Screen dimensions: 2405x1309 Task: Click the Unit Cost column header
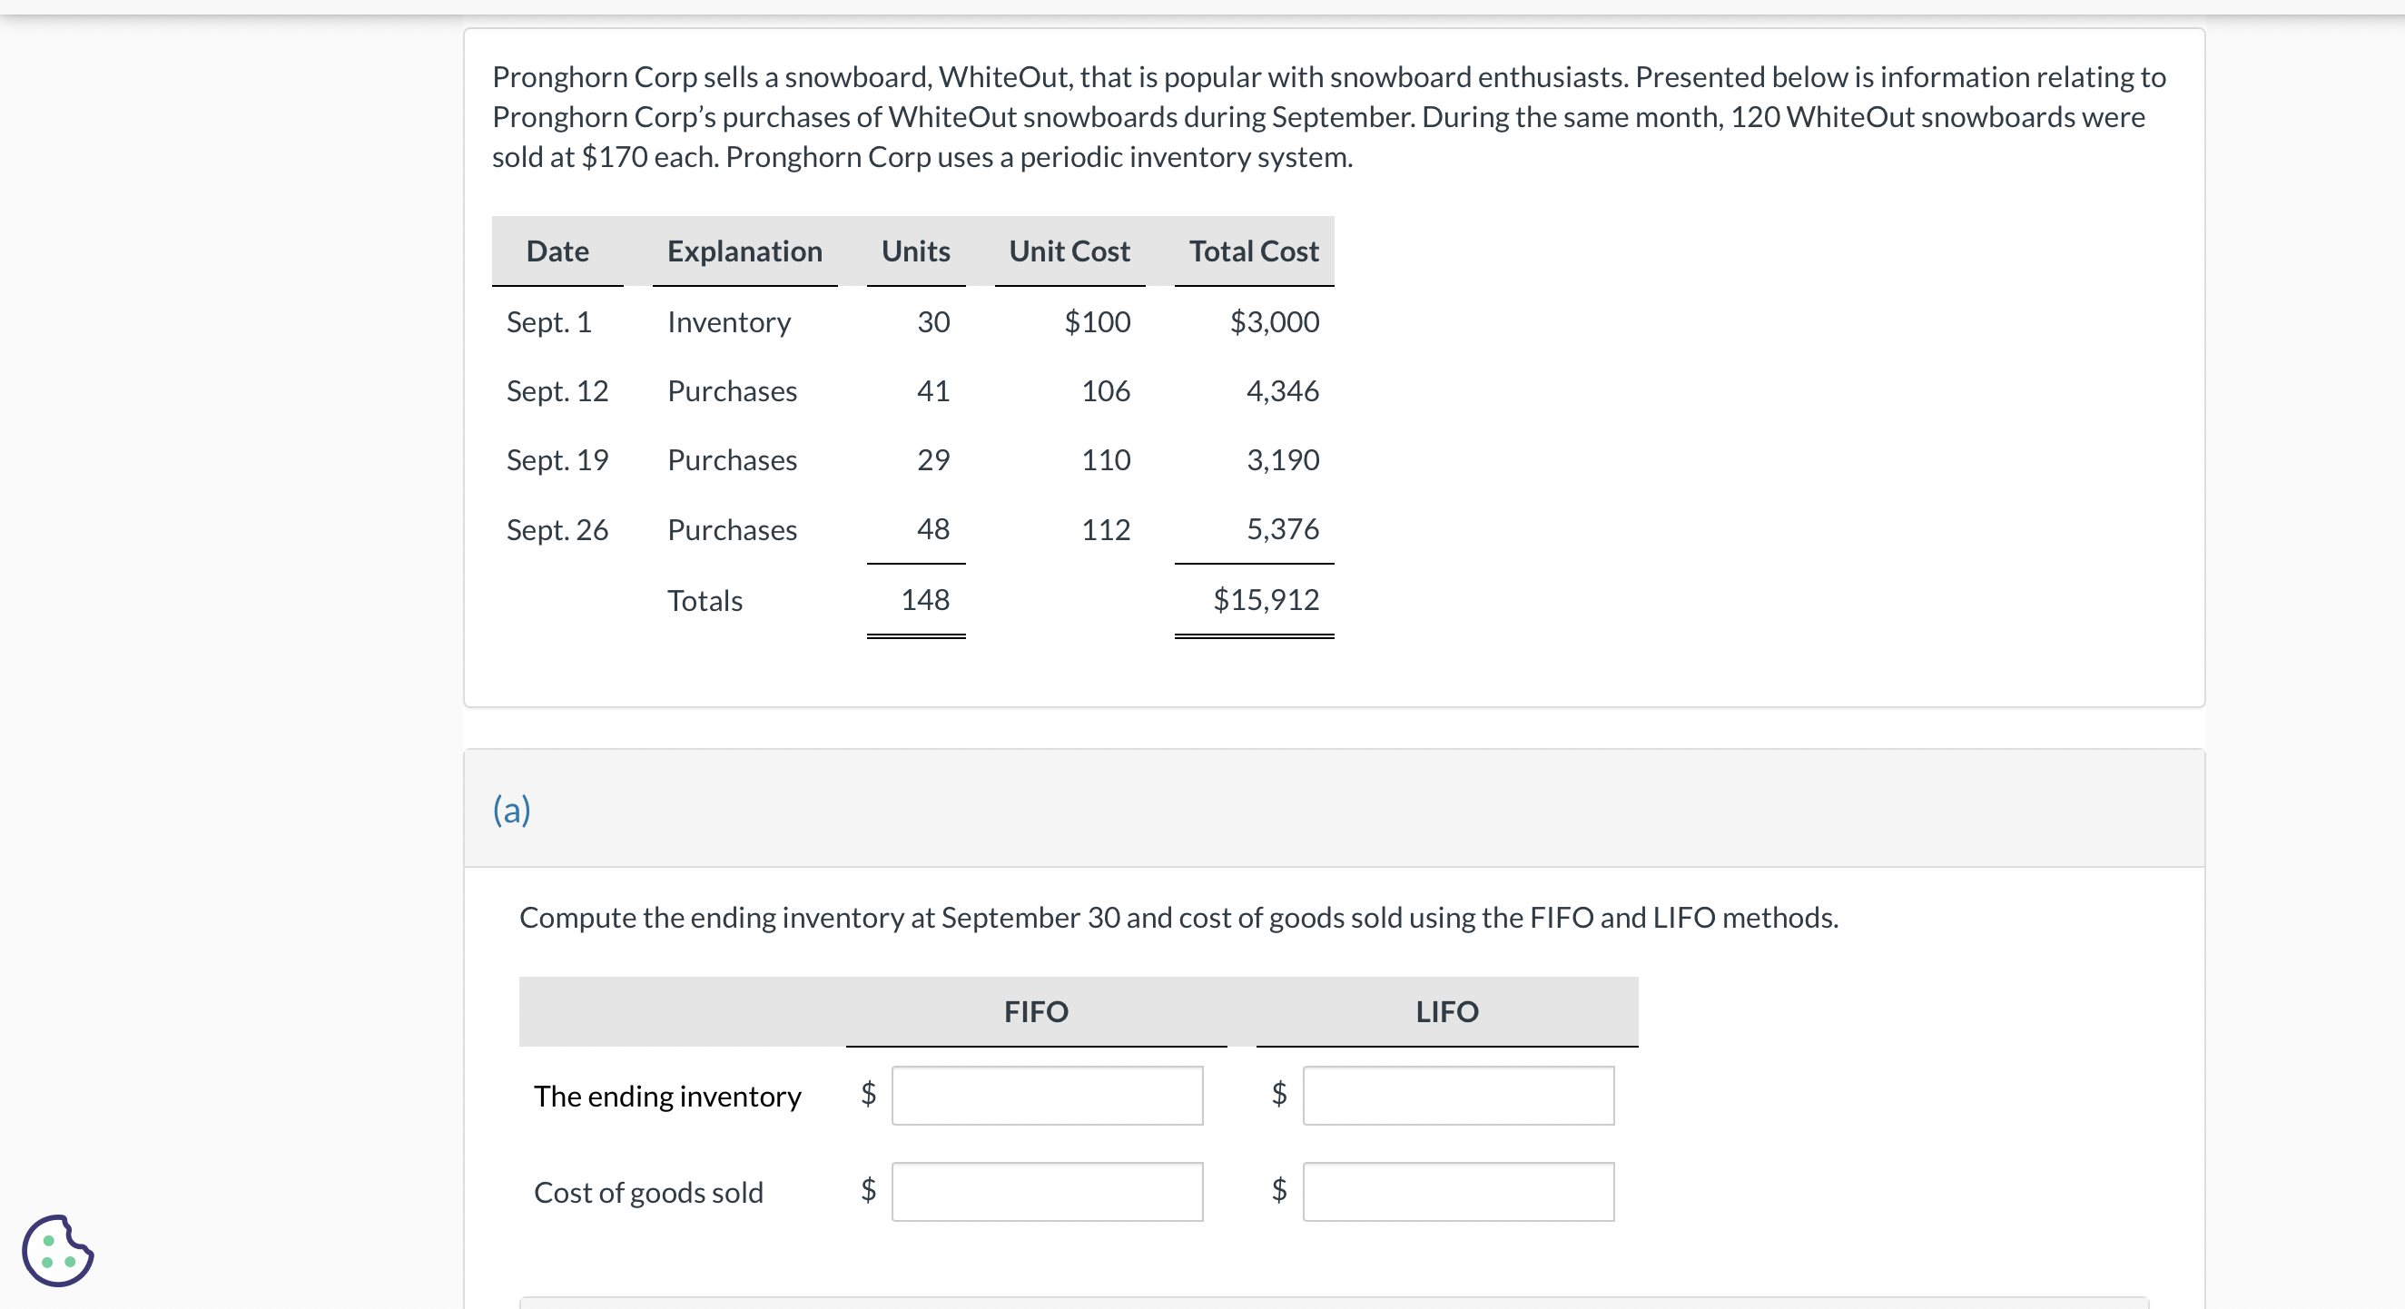pos(1069,251)
